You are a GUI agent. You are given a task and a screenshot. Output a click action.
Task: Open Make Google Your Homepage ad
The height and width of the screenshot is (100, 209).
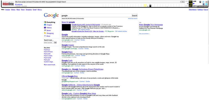151,25
